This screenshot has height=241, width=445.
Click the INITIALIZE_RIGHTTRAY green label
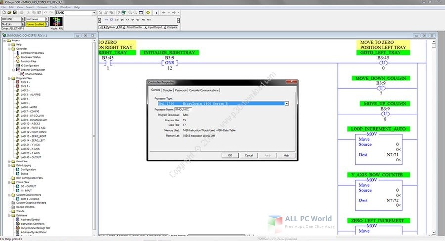coord(170,53)
